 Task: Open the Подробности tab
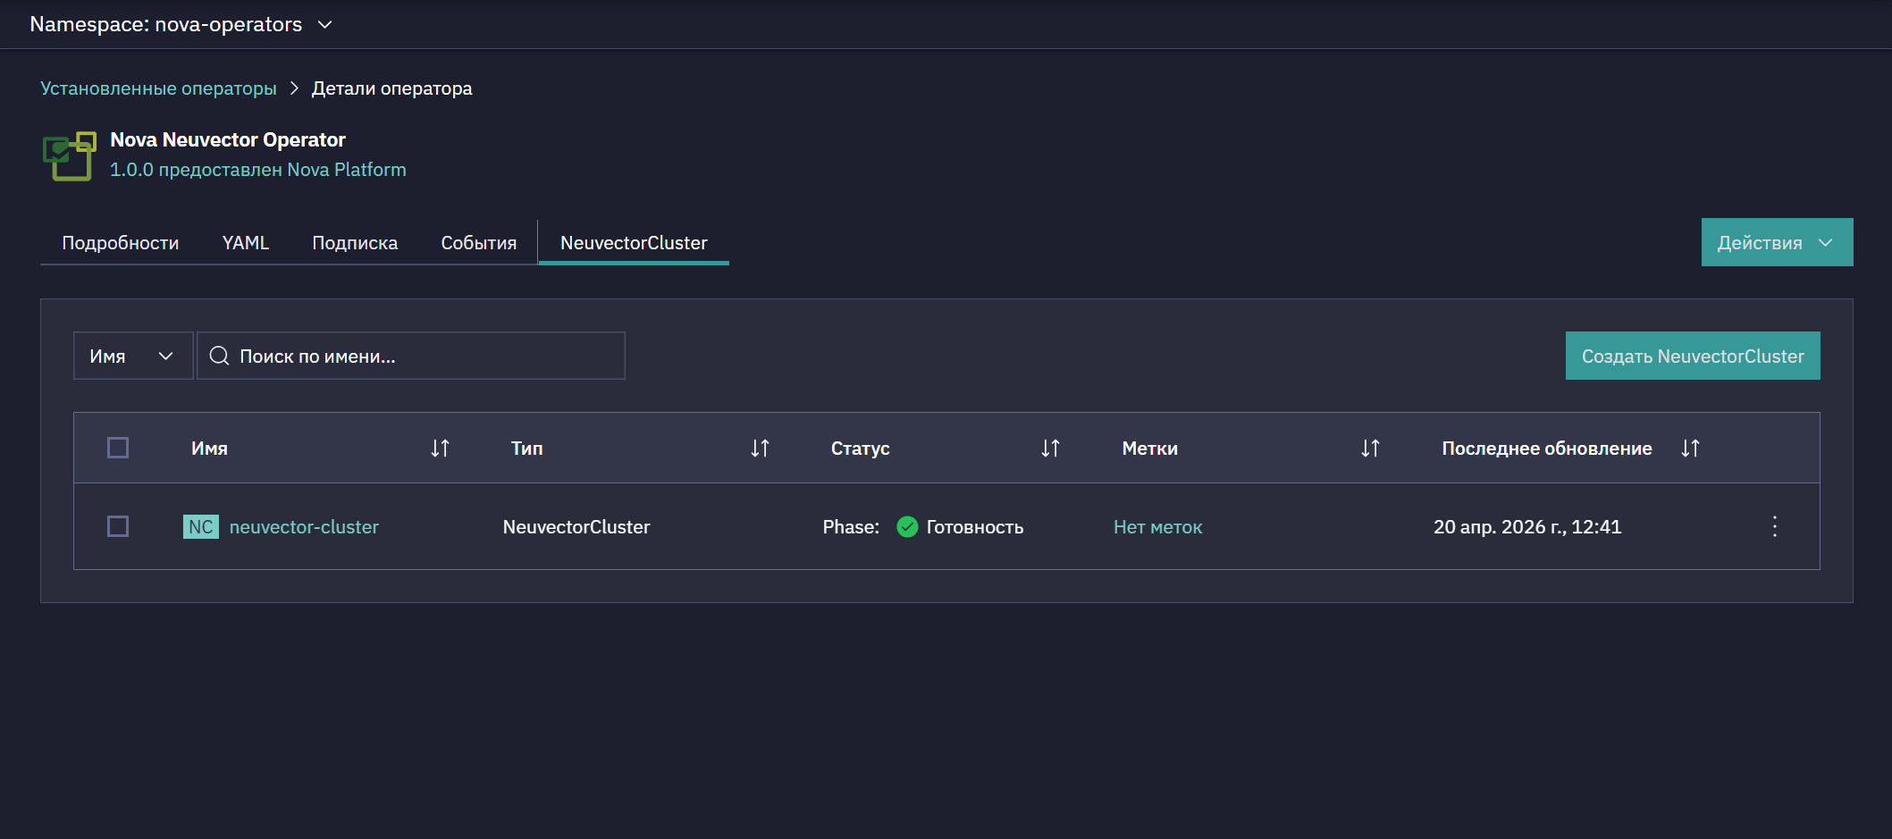pos(120,243)
